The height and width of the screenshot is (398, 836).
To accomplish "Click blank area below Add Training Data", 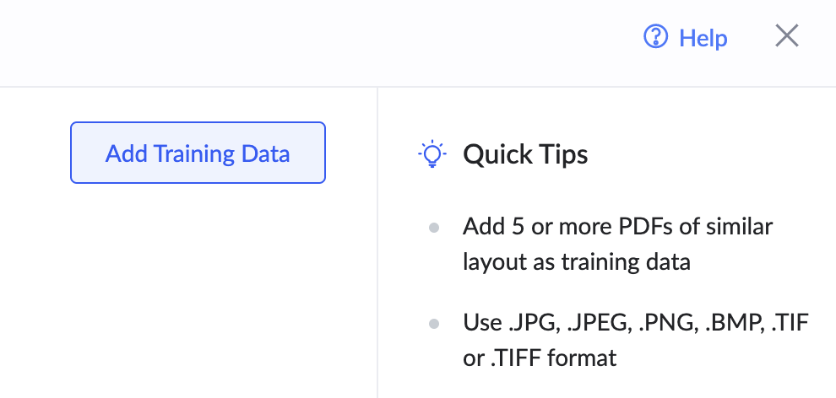I will point(198,287).
